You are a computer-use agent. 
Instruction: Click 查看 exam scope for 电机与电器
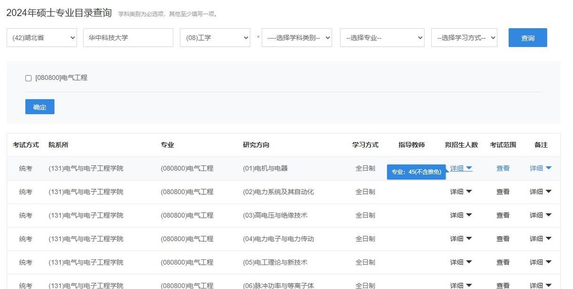(503, 168)
